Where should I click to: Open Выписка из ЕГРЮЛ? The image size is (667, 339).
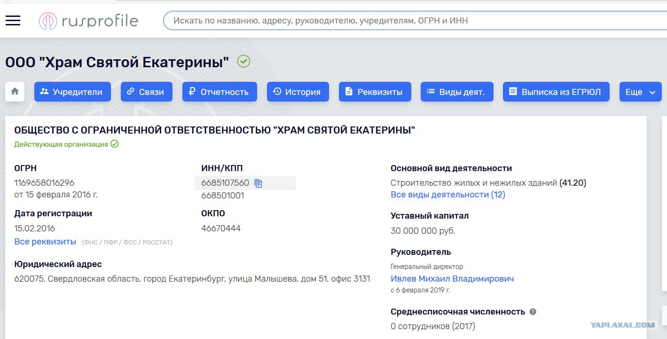pos(556,92)
